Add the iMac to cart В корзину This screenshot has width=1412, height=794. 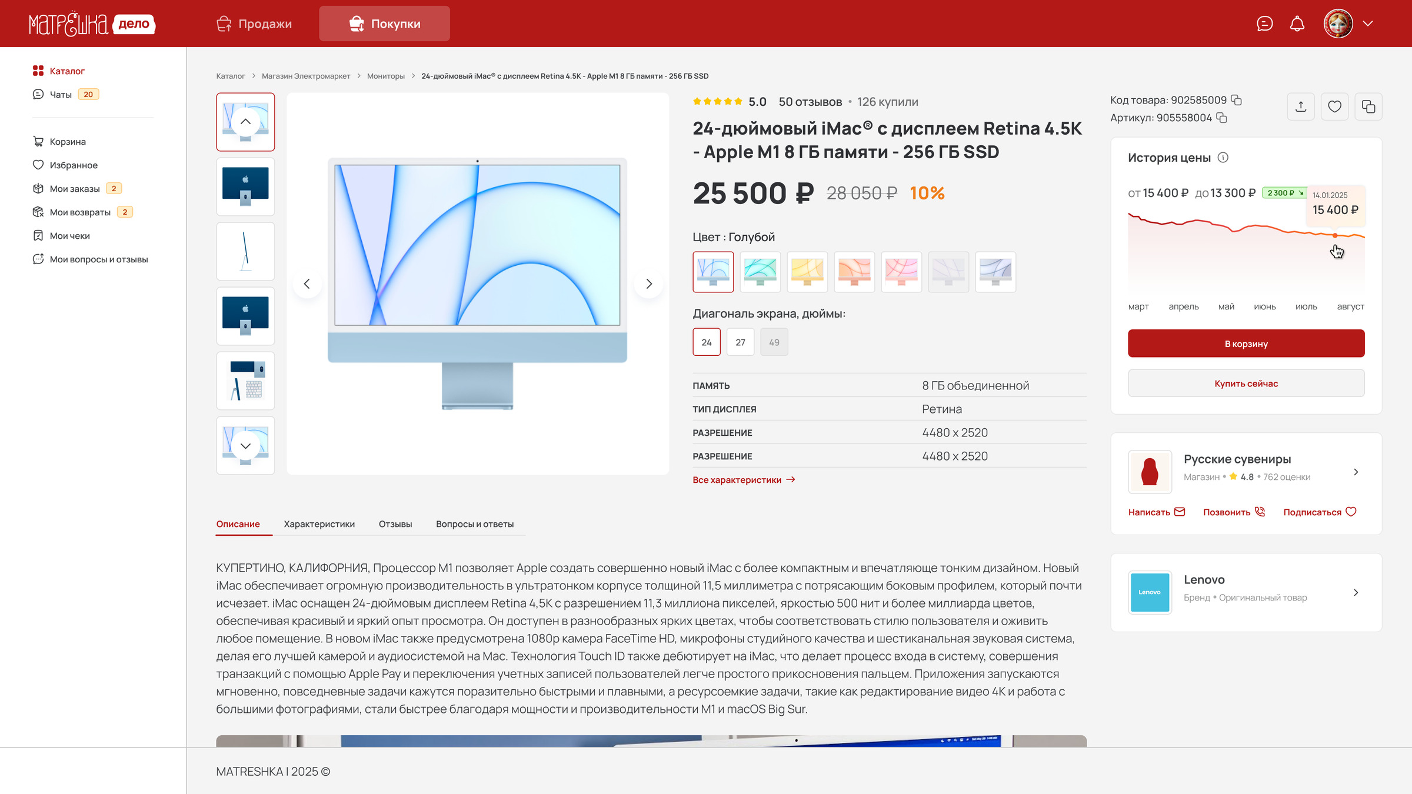tap(1246, 343)
